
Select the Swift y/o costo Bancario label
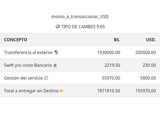click(28, 65)
